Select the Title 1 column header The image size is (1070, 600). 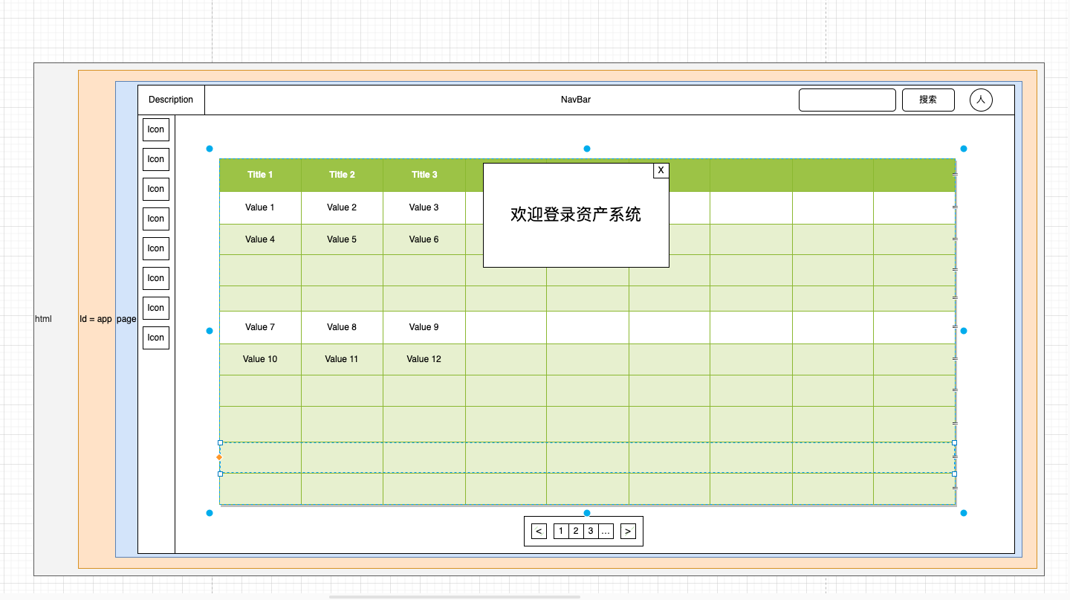(x=260, y=175)
